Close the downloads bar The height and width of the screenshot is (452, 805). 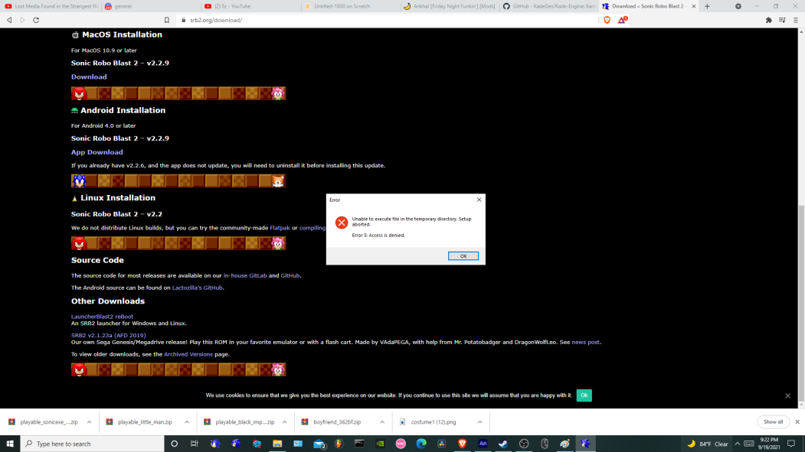click(x=797, y=421)
